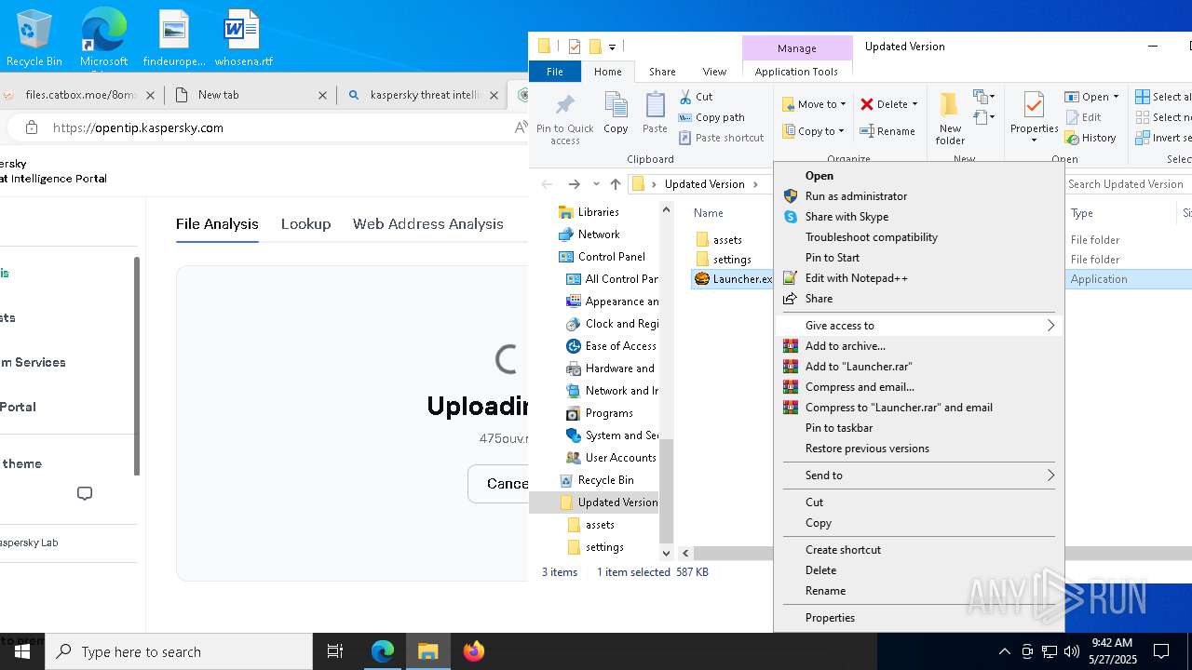Click File Analysis tab on Kaspersky page
This screenshot has width=1192, height=670.
[217, 224]
